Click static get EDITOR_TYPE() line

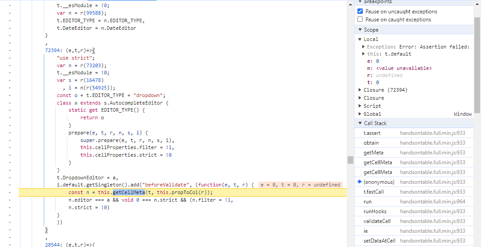coord(106,110)
